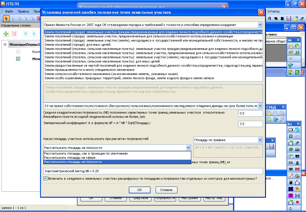Click the coefficient A field showing 3.5

(x=250, y=124)
